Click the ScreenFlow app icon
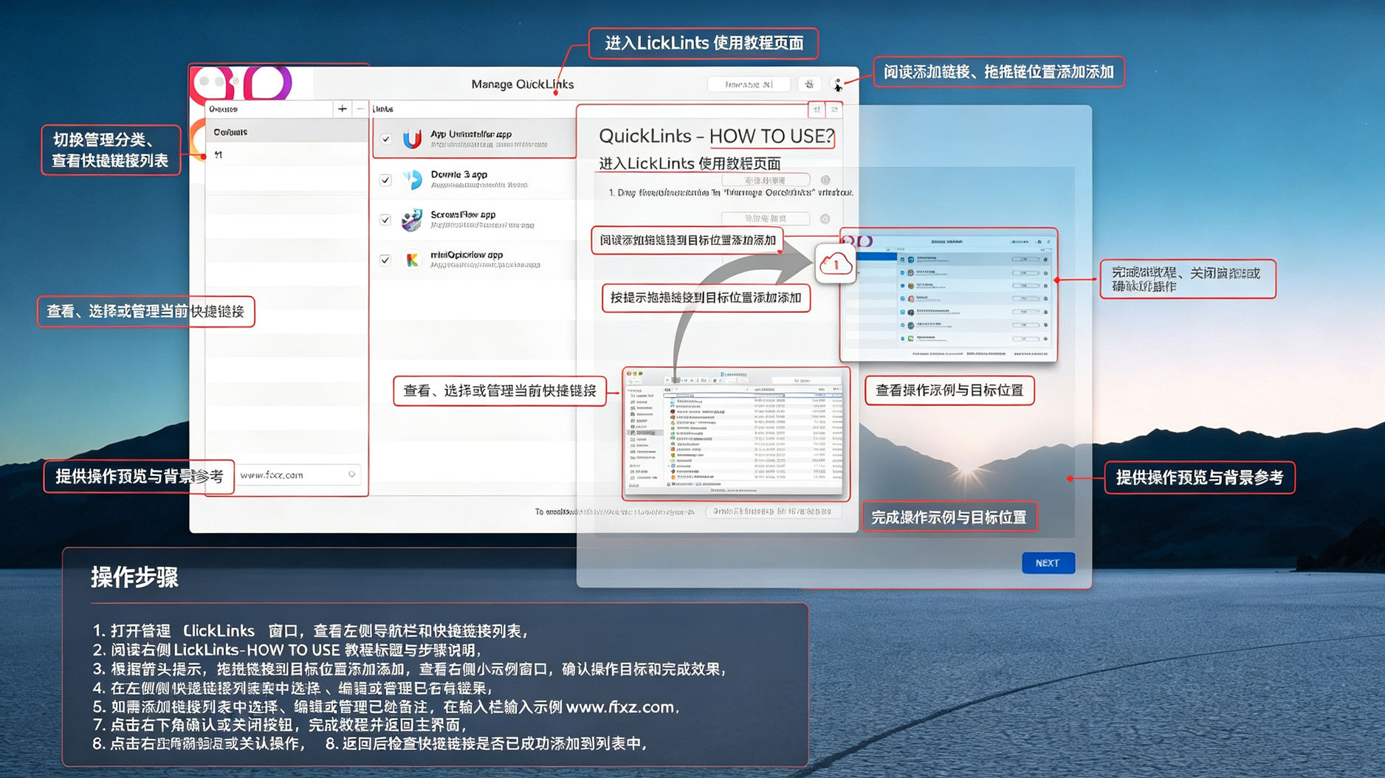This screenshot has height=778, width=1385. pyautogui.click(x=412, y=219)
